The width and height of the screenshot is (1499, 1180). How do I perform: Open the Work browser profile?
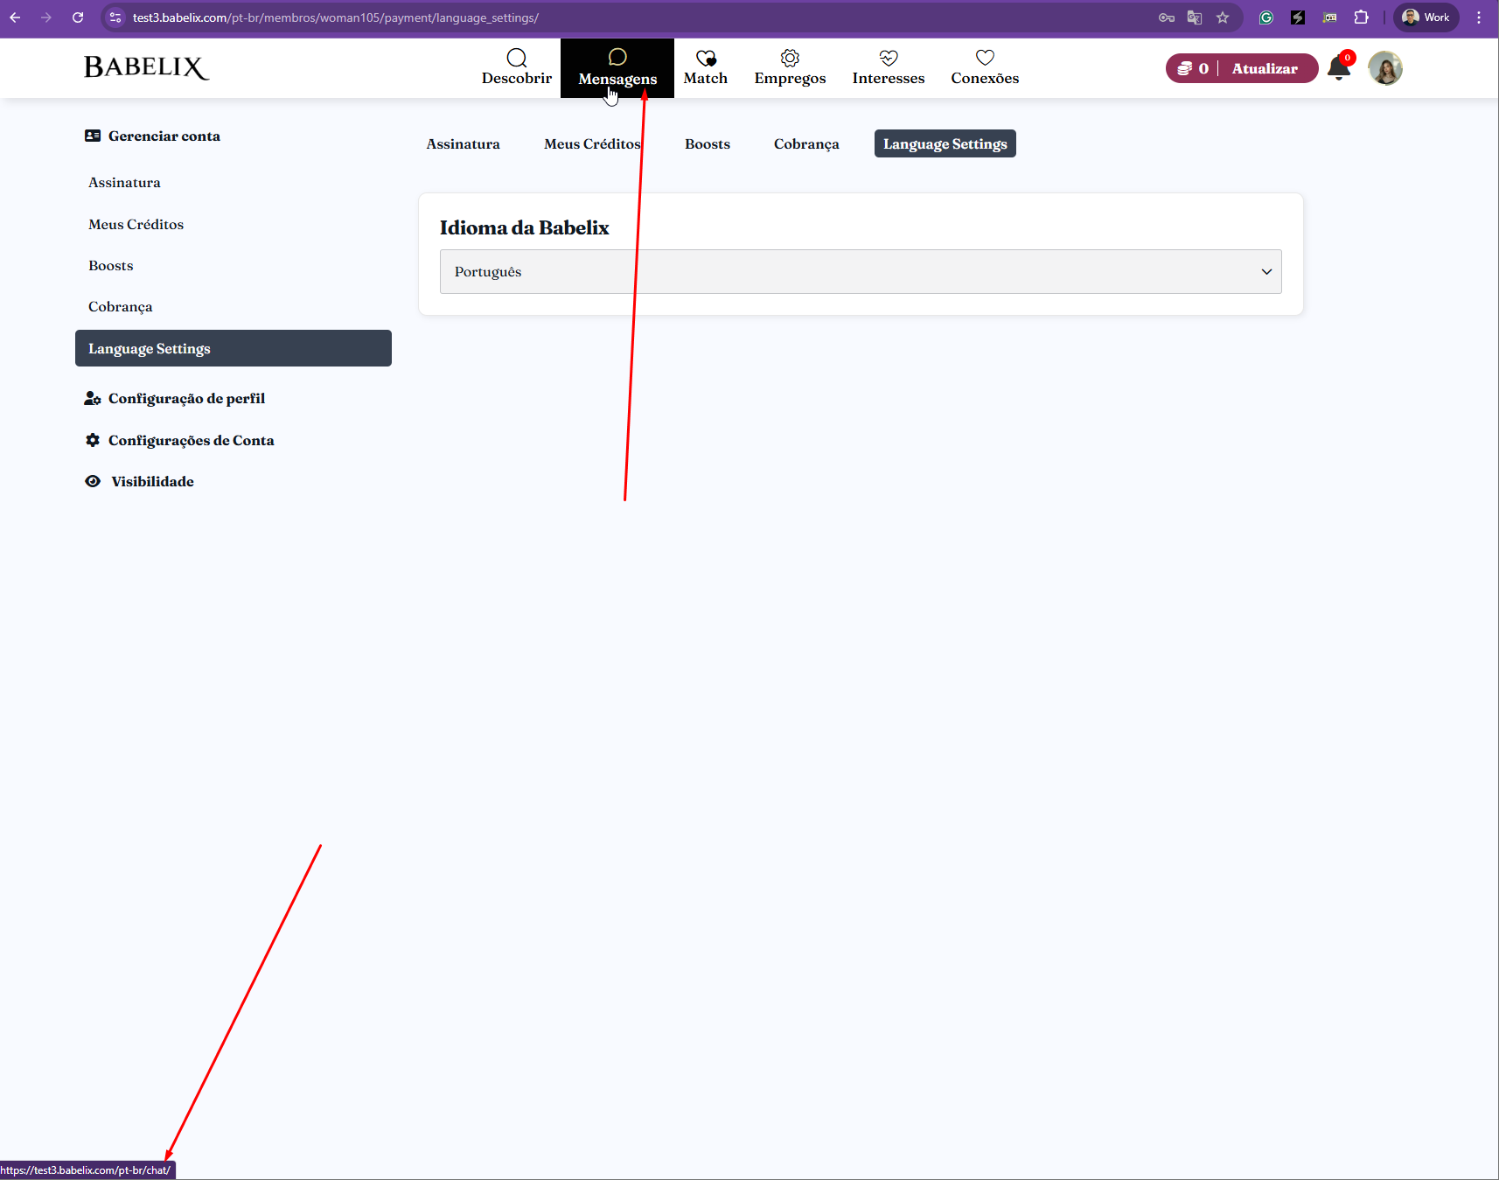(x=1426, y=17)
